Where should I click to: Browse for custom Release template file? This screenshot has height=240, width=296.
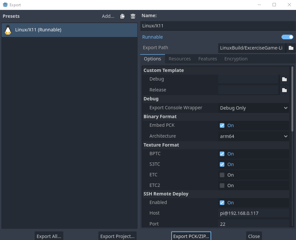(x=284, y=90)
